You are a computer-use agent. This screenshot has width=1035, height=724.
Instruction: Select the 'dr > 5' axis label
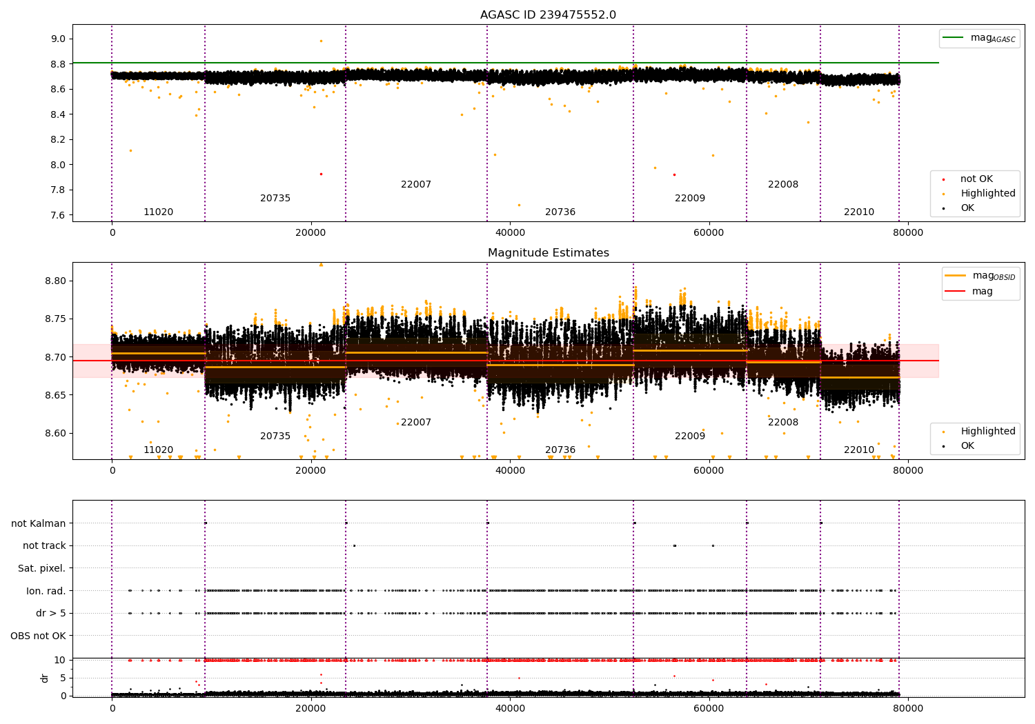(x=51, y=614)
